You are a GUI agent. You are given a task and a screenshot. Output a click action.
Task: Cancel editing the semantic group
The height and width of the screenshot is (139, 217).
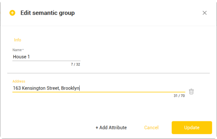pos(151,127)
